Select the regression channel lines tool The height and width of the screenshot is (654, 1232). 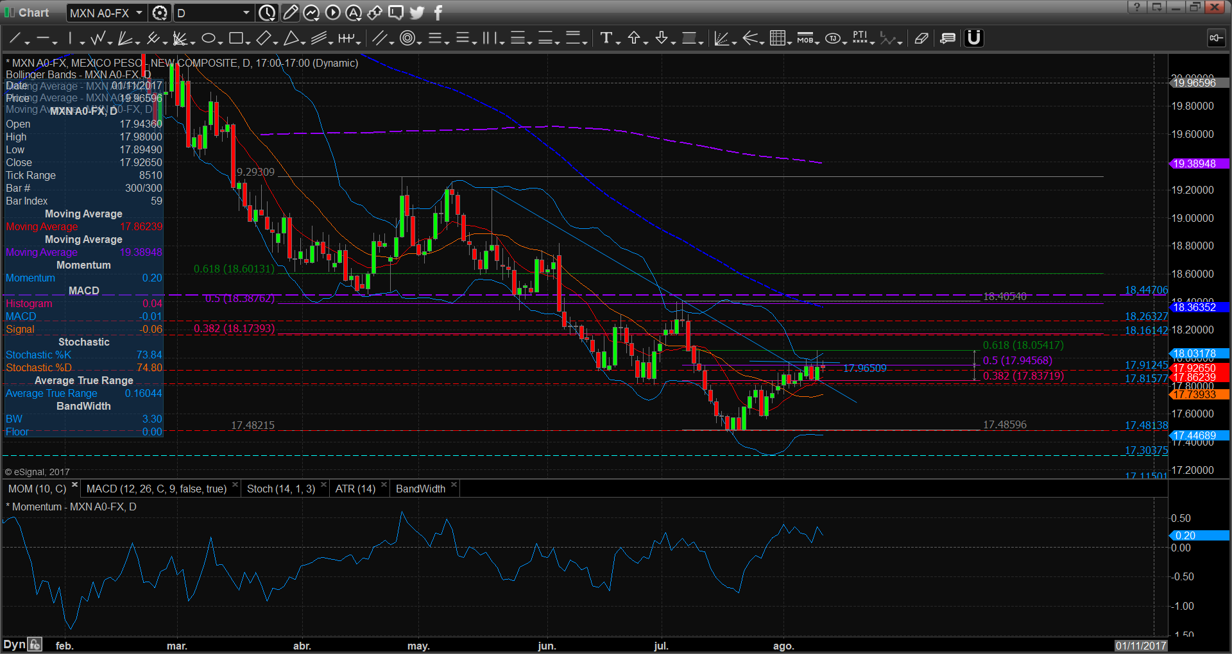point(318,38)
